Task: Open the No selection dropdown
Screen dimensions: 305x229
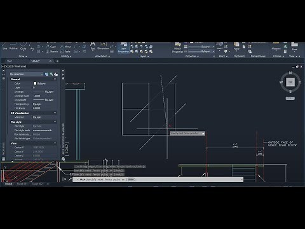Action: tap(26, 74)
